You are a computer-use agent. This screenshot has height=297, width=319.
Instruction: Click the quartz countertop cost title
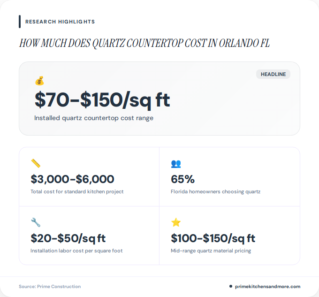[x=144, y=44]
